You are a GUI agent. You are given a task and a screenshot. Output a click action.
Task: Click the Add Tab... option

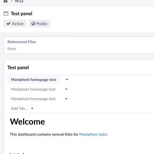tap(19, 109)
